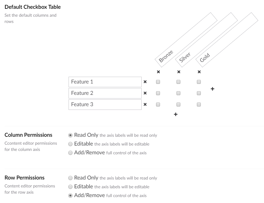Viewport: 264px width, 203px height.
Task: Click the Feature 3 row label field
Action: pyautogui.click(x=105, y=104)
